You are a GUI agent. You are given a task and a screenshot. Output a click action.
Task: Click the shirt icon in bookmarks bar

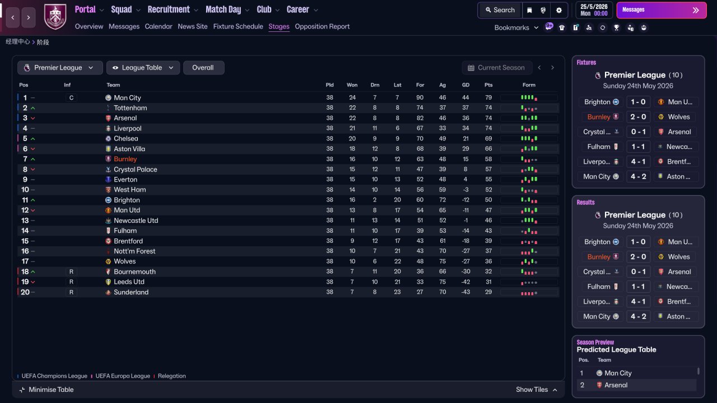coord(562,27)
